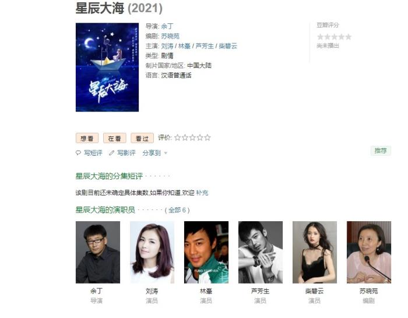The image size is (408, 318).
Task: Mark the show as 看过
Action: pyautogui.click(x=142, y=138)
